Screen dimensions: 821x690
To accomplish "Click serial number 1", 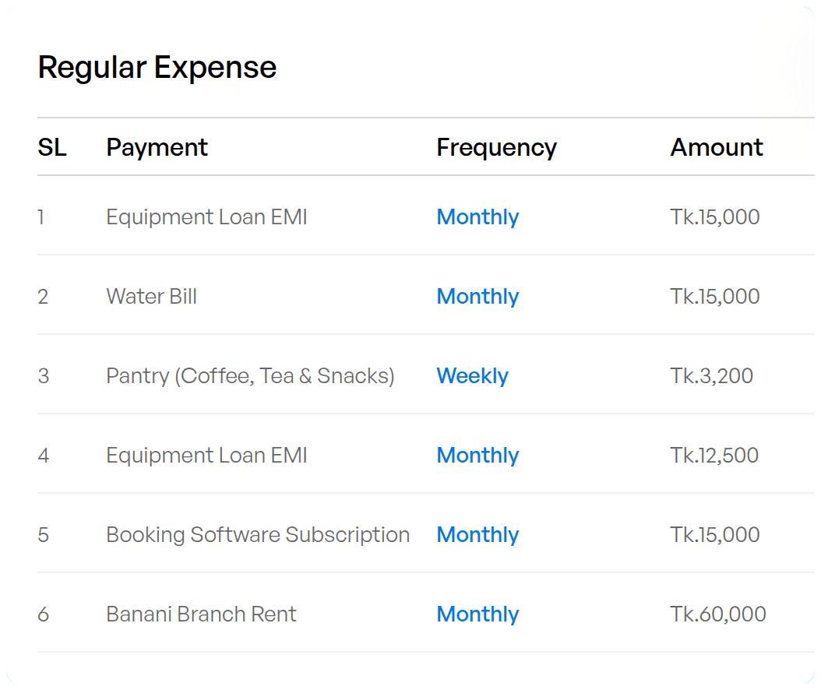I will [41, 217].
